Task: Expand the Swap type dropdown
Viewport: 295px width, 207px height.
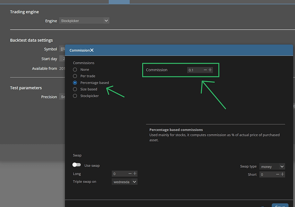Action: (x=272, y=167)
